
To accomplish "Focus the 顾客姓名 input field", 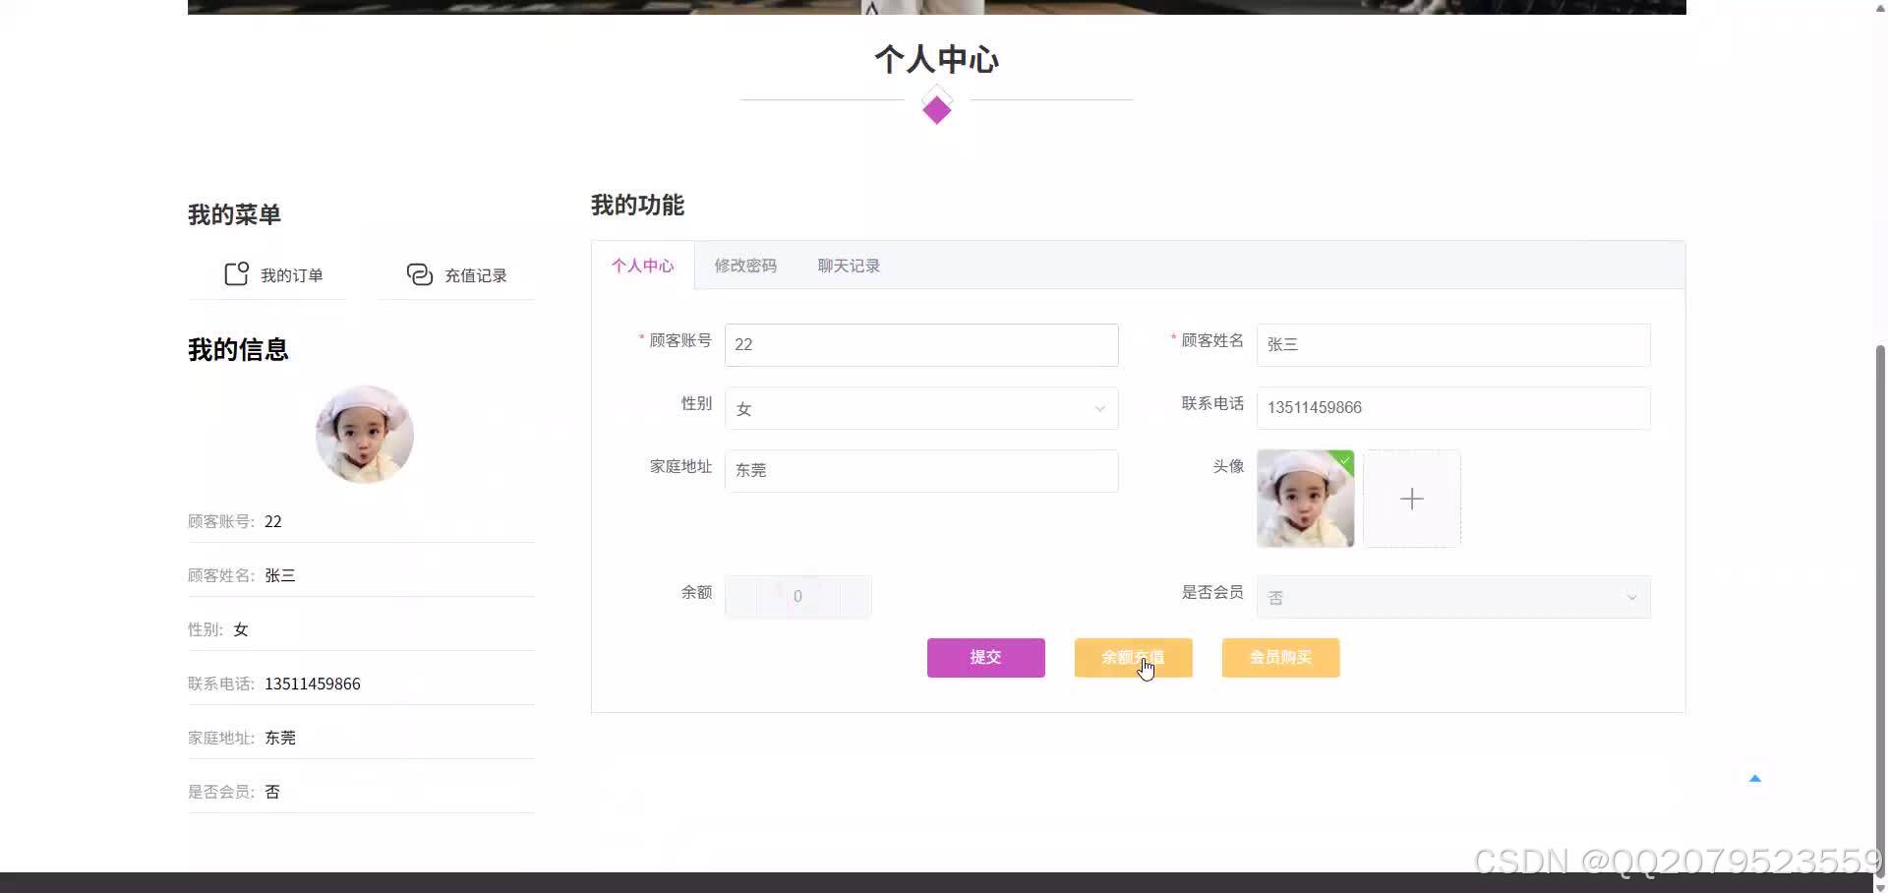I will click(1453, 345).
